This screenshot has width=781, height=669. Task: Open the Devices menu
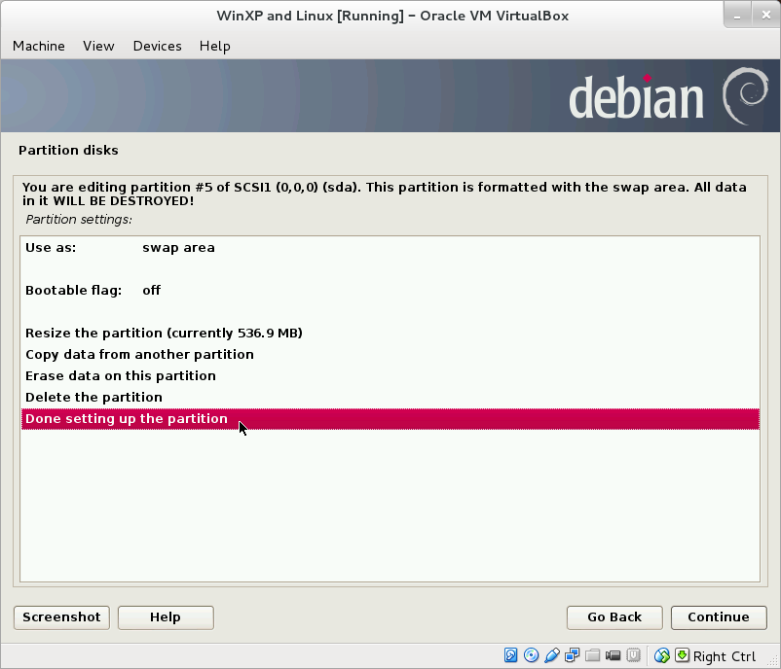[x=157, y=46]
